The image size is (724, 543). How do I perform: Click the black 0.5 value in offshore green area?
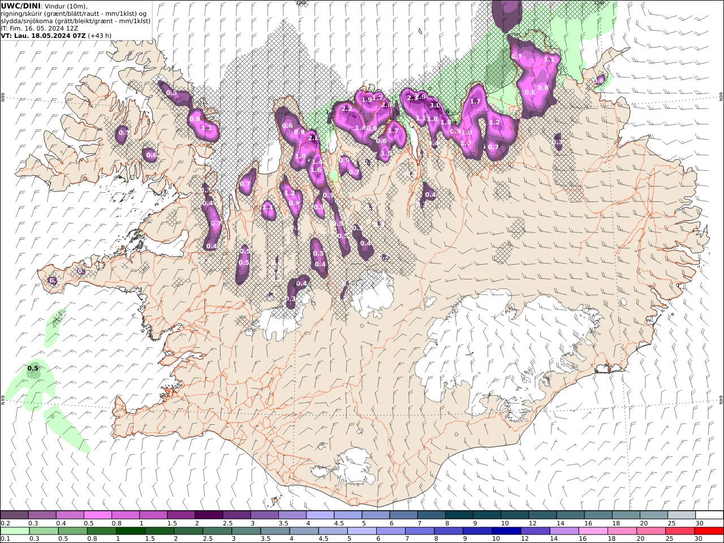coord(33,368)
